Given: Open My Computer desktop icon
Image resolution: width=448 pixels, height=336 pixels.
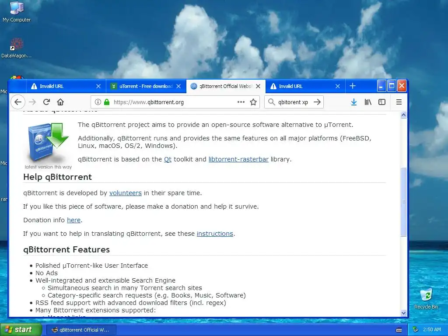Looking at the screenshot, I should 17,12.
